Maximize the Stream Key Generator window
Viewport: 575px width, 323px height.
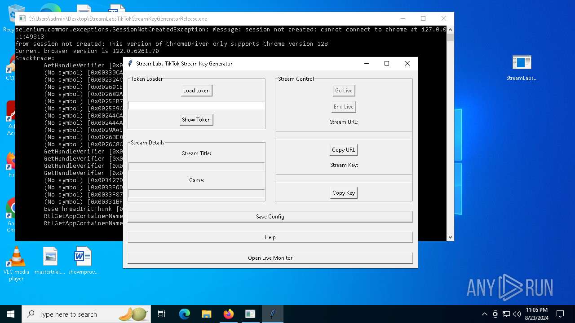tap(387, 63)
